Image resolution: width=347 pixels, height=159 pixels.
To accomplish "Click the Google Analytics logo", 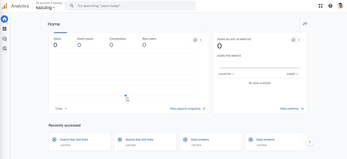I will 4,6.
